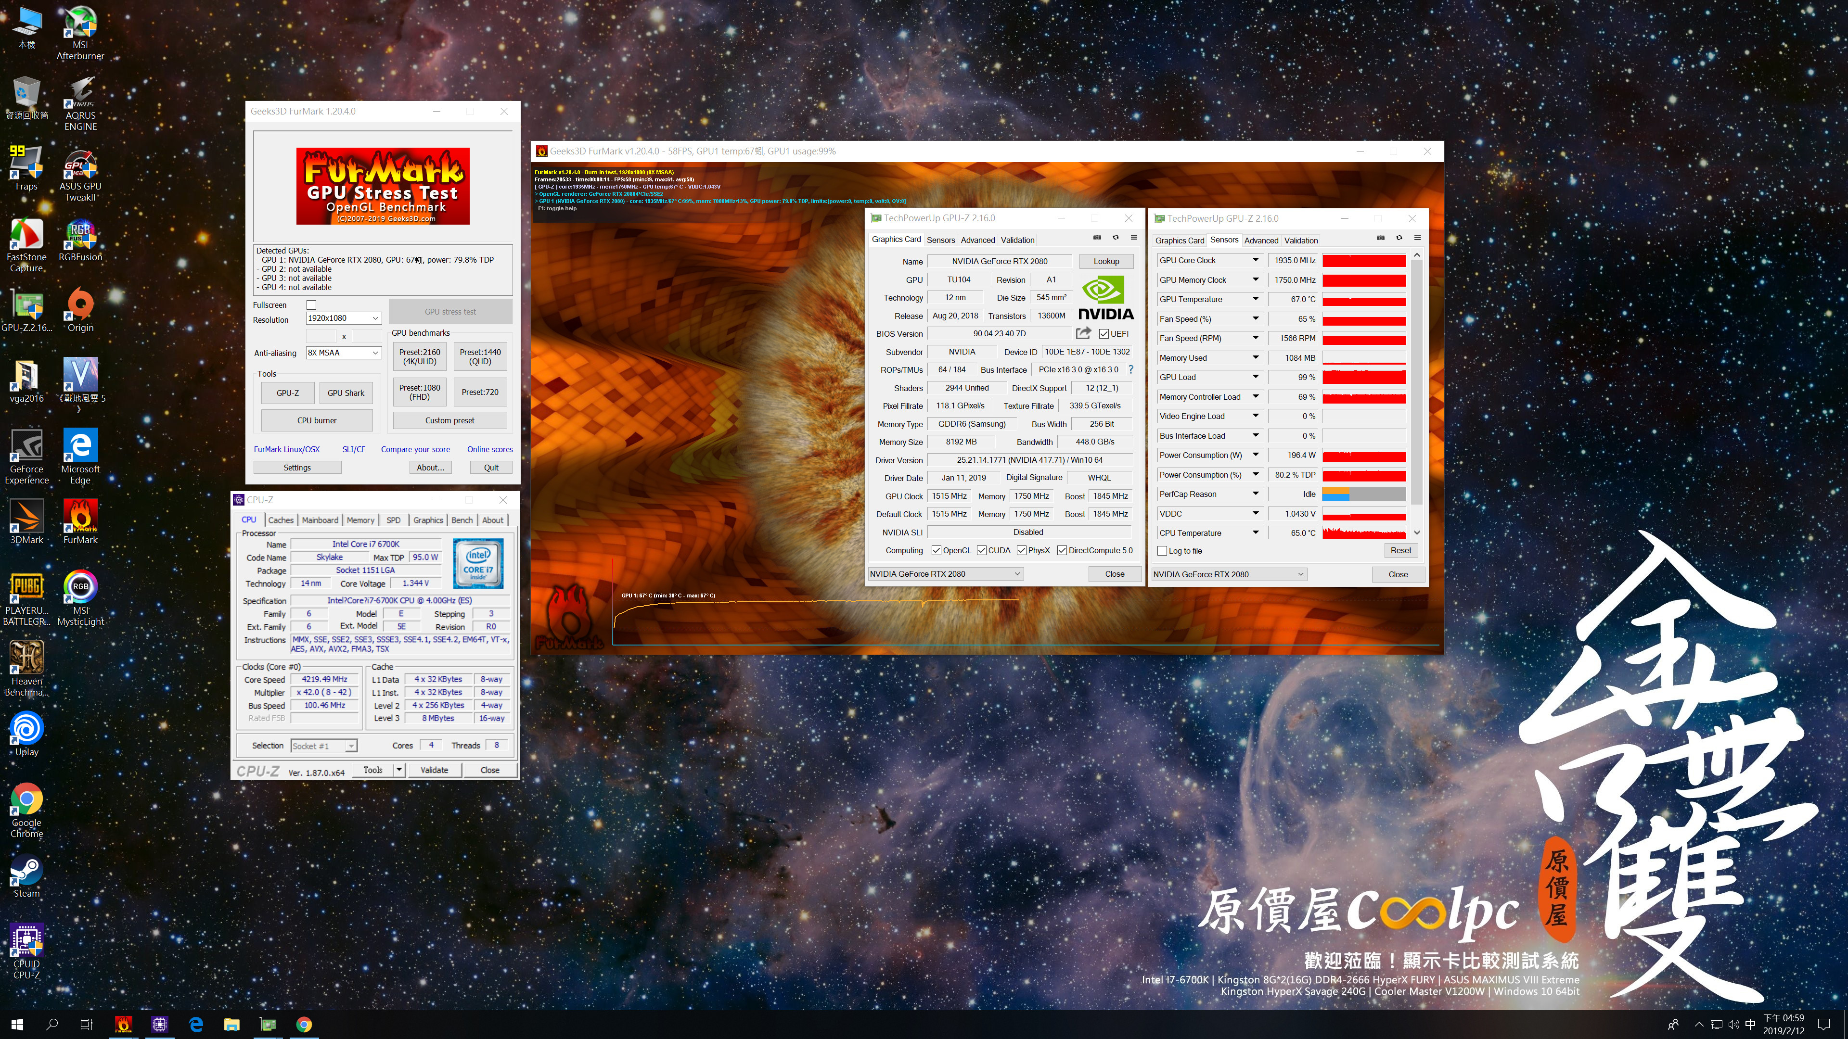The width and height of the screenshot is (1848, 1039).
Task: Switch to the Caches tab in CPU-Z
Action: pos(281,520)
